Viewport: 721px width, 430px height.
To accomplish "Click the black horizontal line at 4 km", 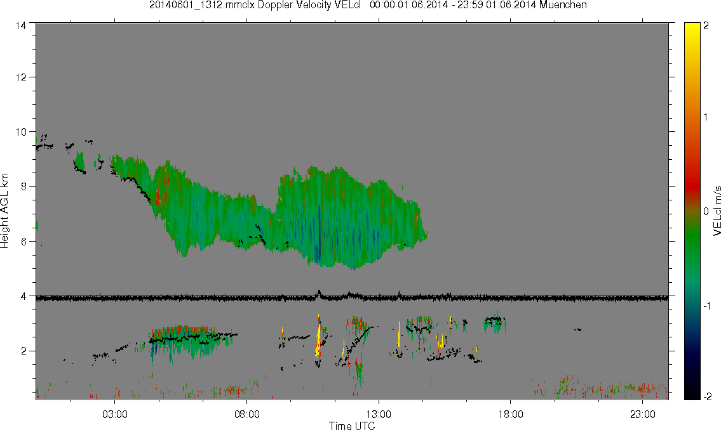I will [x=352, y=298].
